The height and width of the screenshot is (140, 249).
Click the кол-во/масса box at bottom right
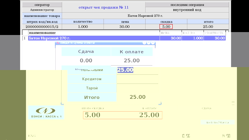218,122
